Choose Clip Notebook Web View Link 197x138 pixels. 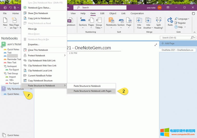pos(44,66)
